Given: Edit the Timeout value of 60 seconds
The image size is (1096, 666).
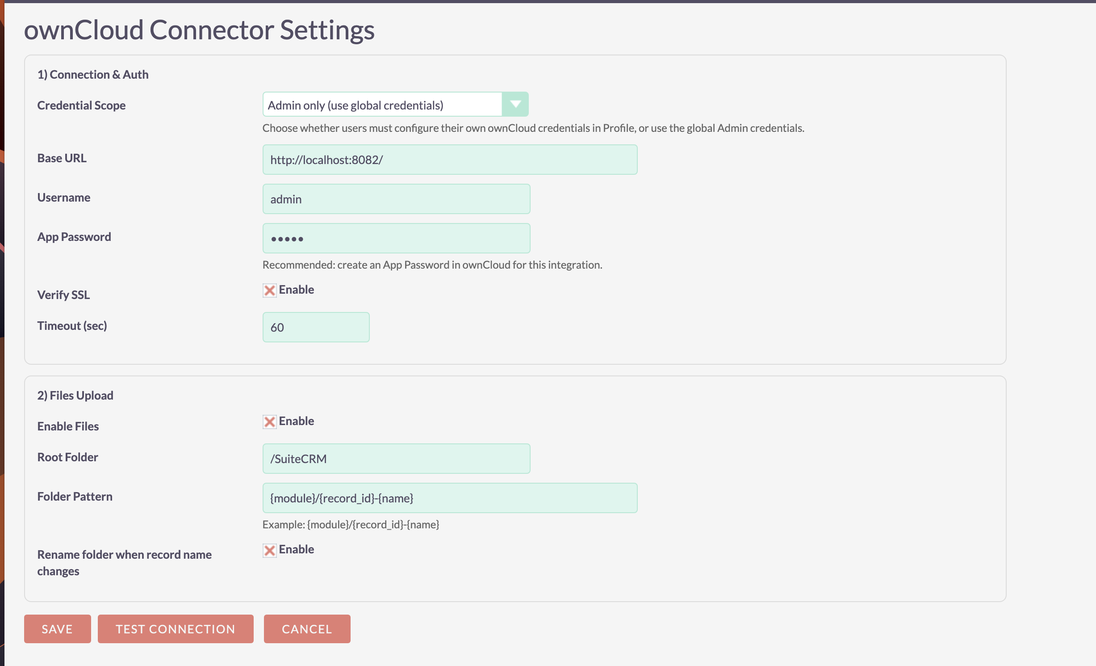Looking at the screenshot, I should pos(316,327).
